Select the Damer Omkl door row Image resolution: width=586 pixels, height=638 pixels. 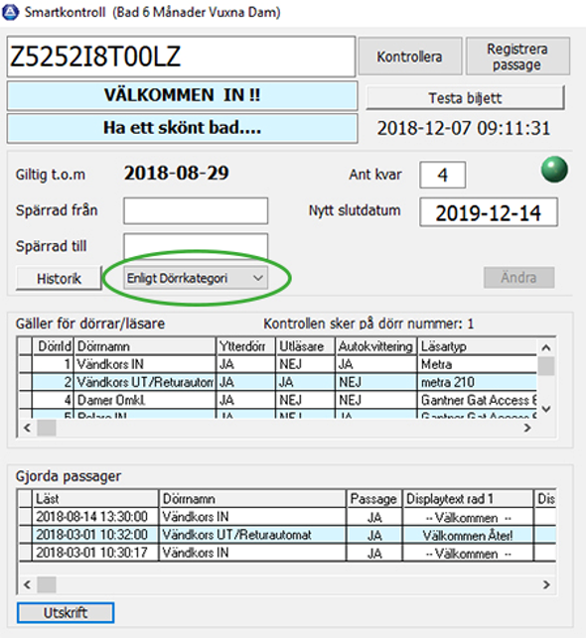pos(278,400)
